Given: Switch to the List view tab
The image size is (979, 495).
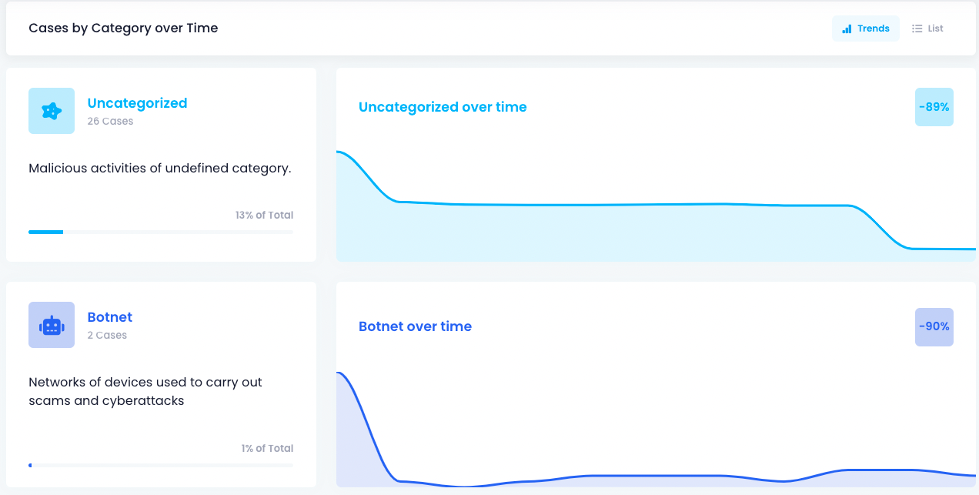Looking at the screenshot, I should [x=927, y=28].
